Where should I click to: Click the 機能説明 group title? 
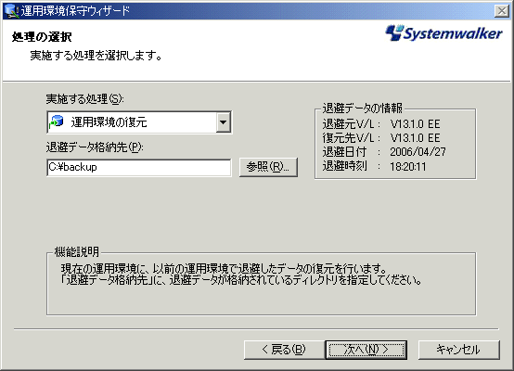77,251
